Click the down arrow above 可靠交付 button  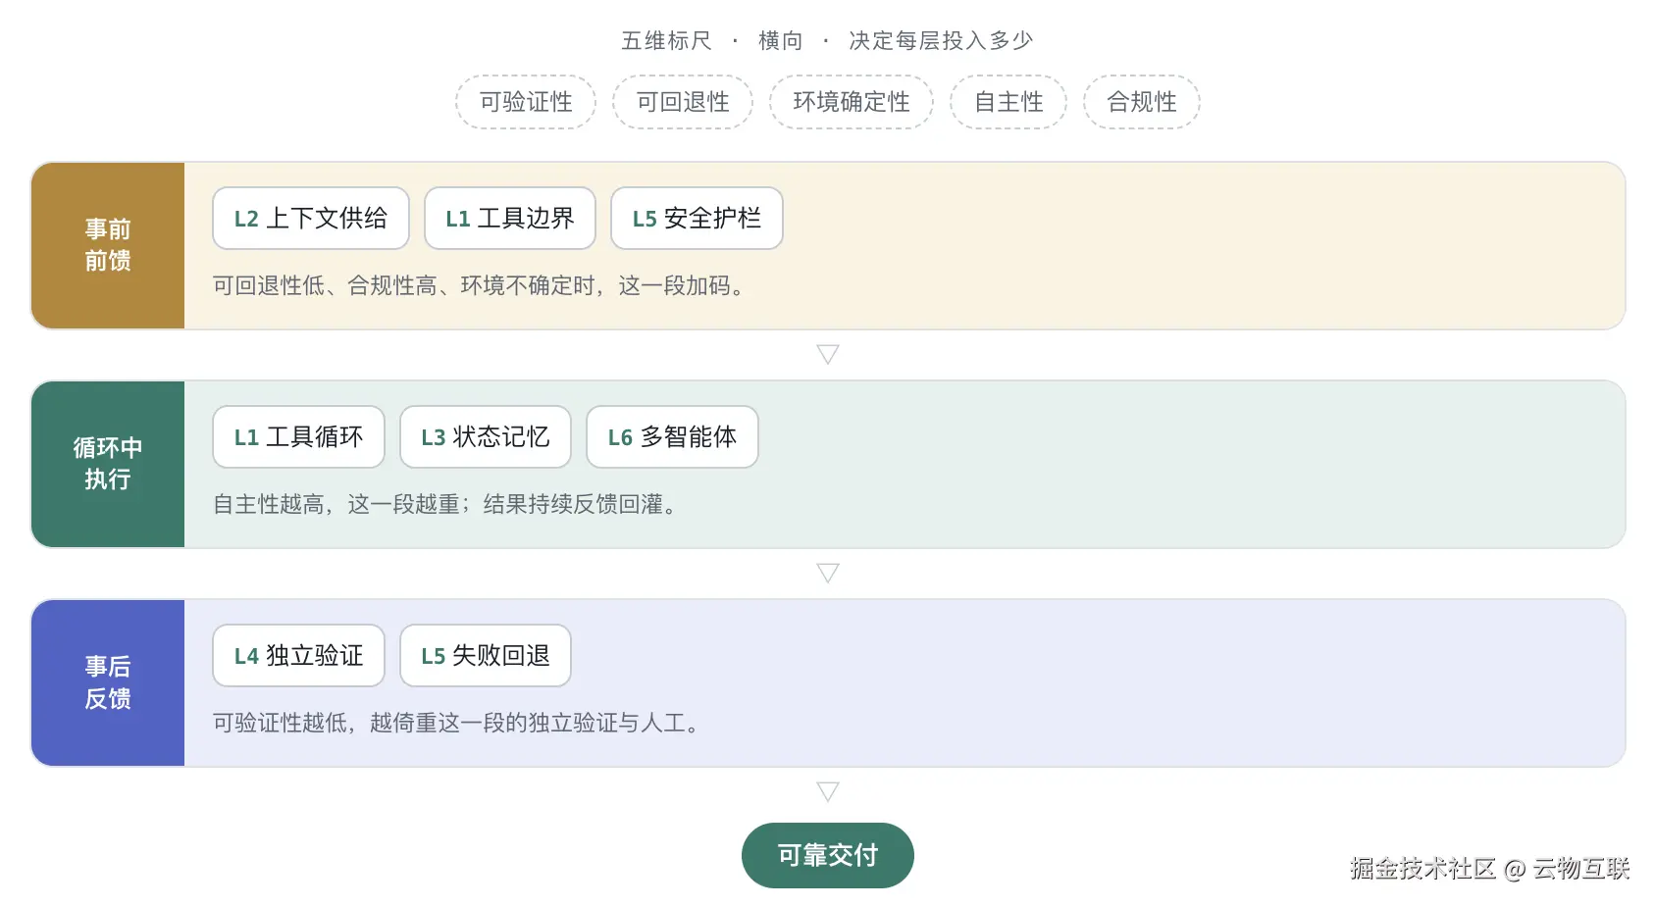[828, 791]
